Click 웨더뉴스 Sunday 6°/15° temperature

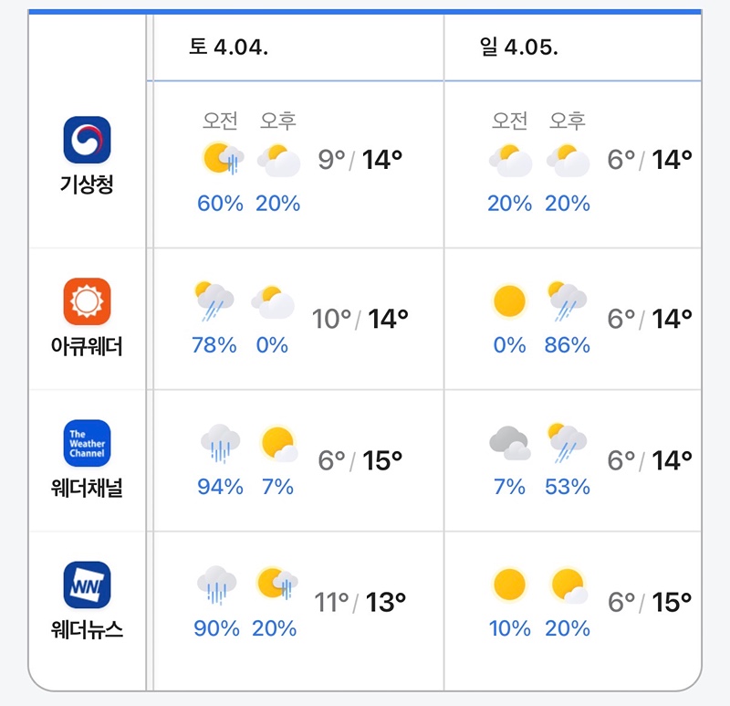pyautogui.click(x=650, y=603)
